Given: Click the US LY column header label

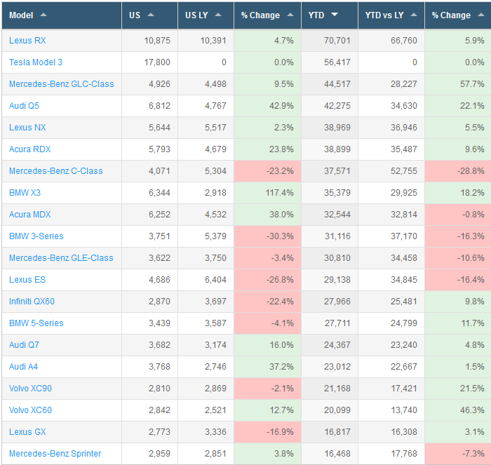Looking at the screenshot, I should [196, 15].
